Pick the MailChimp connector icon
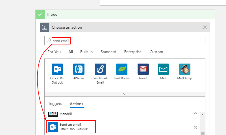This screenshot has height=135, width=226. click(184, 69)
